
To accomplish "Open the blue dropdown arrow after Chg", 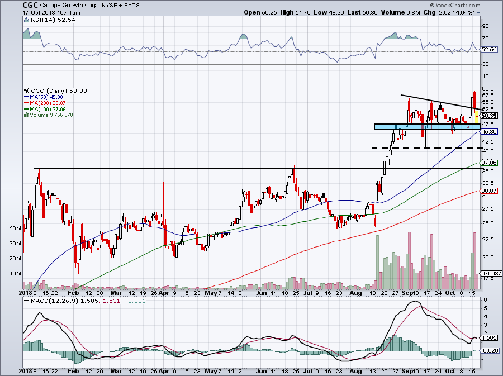I will click(x=478, y=13).
